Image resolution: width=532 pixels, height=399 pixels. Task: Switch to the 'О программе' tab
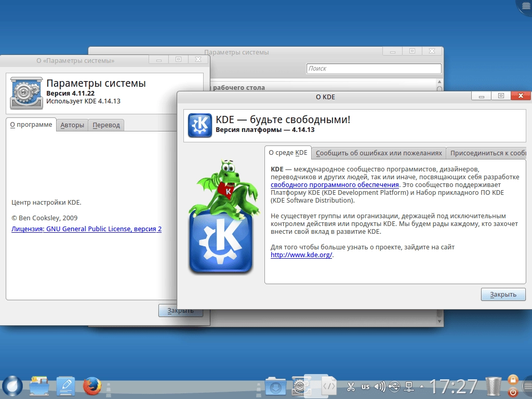31,125
